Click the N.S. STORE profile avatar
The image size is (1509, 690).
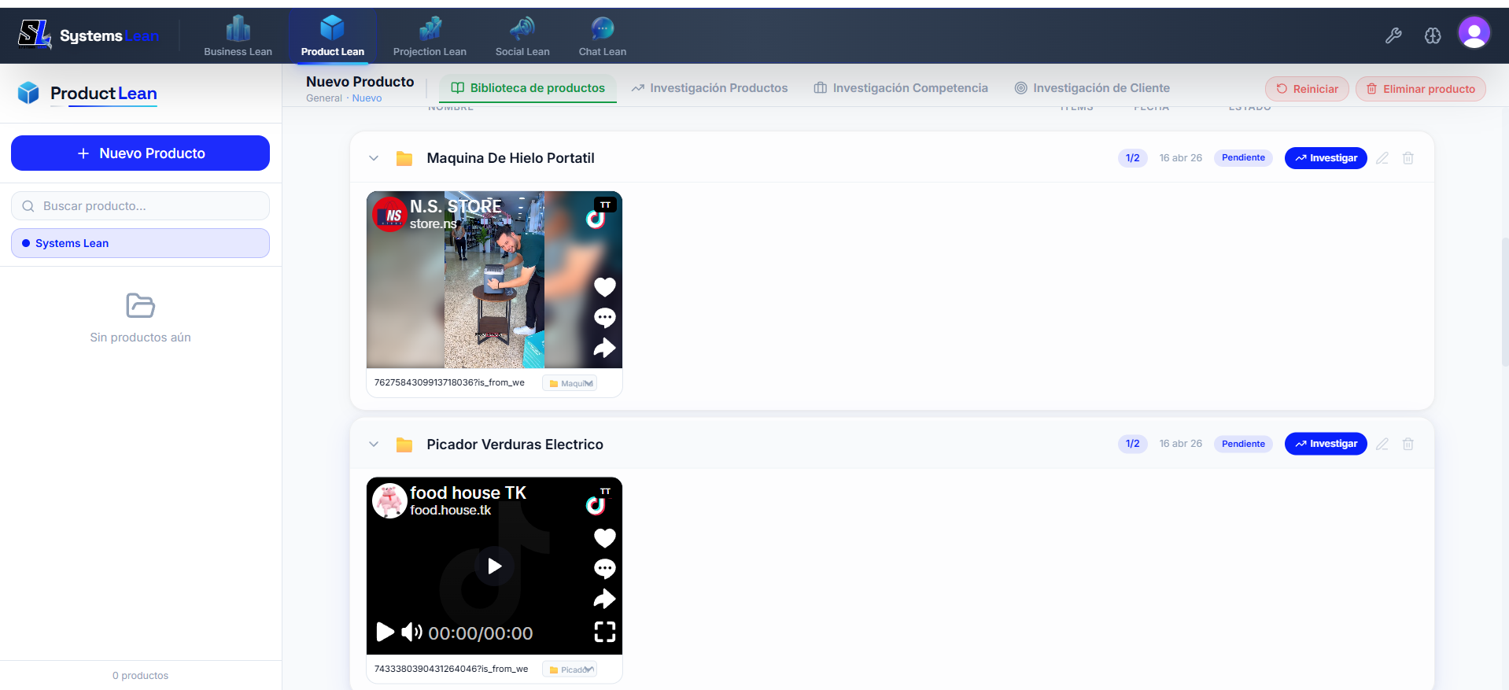pyautogui.click(x=389, y=215)
